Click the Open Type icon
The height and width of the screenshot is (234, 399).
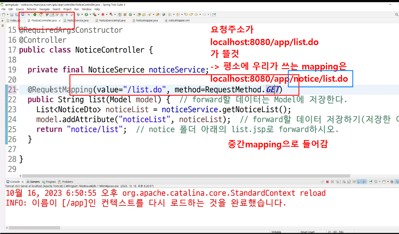(139, 15)
